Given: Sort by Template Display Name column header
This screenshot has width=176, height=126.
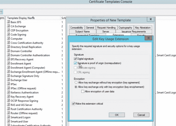Looking at the screenshot, I should click(33, 18).
